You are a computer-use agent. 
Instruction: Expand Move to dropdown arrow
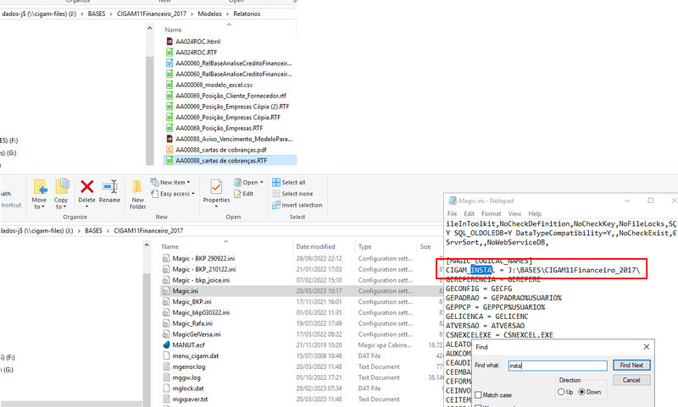click(x=43, y=207)
